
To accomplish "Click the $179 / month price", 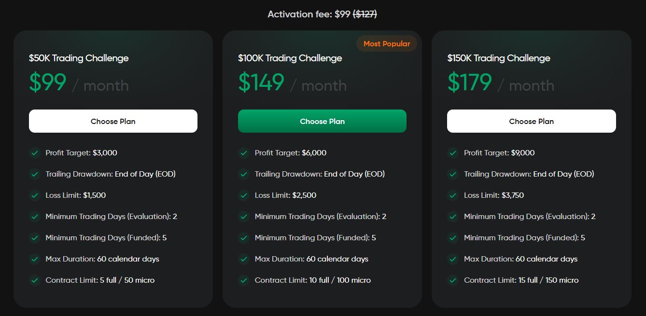I will pos(501,83).
